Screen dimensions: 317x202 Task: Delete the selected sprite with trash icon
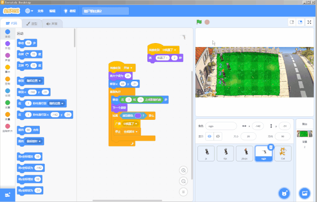point(271,147)
